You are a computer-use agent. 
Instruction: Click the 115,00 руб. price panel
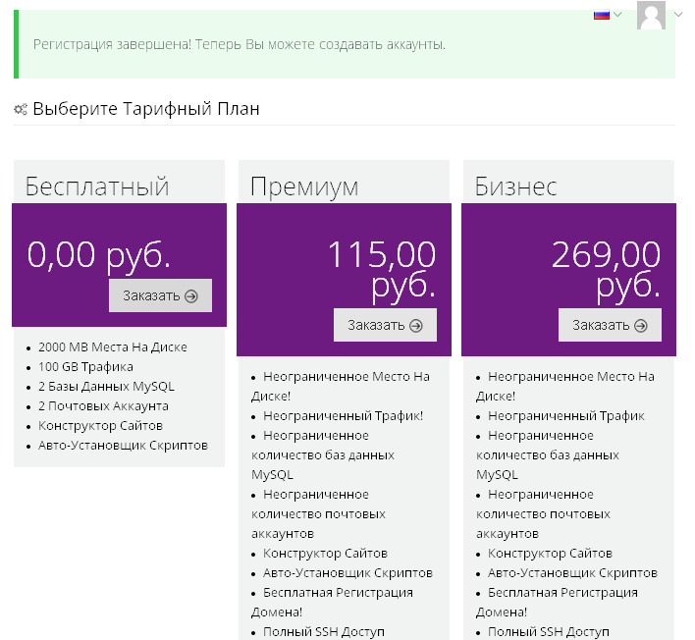344,280
